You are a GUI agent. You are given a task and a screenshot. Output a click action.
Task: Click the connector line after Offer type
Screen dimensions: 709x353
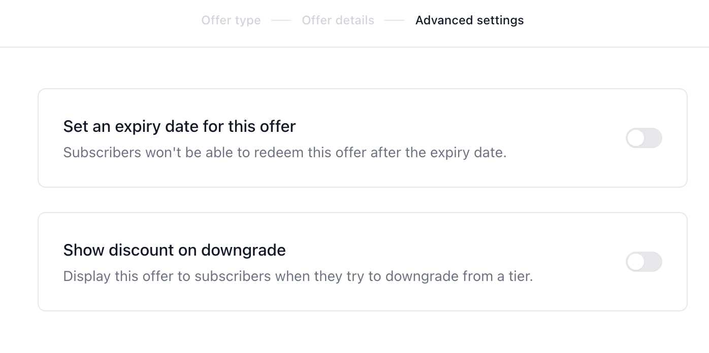(281, 20)
